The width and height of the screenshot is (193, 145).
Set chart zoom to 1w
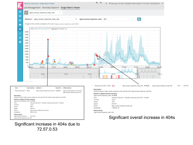(44, 29)
